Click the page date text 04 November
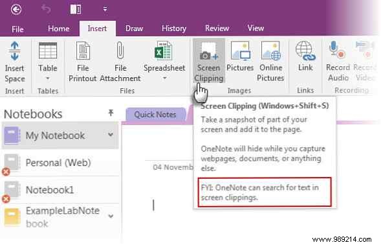The width and height of the screenshot is (381, 245). coord(173,167)
